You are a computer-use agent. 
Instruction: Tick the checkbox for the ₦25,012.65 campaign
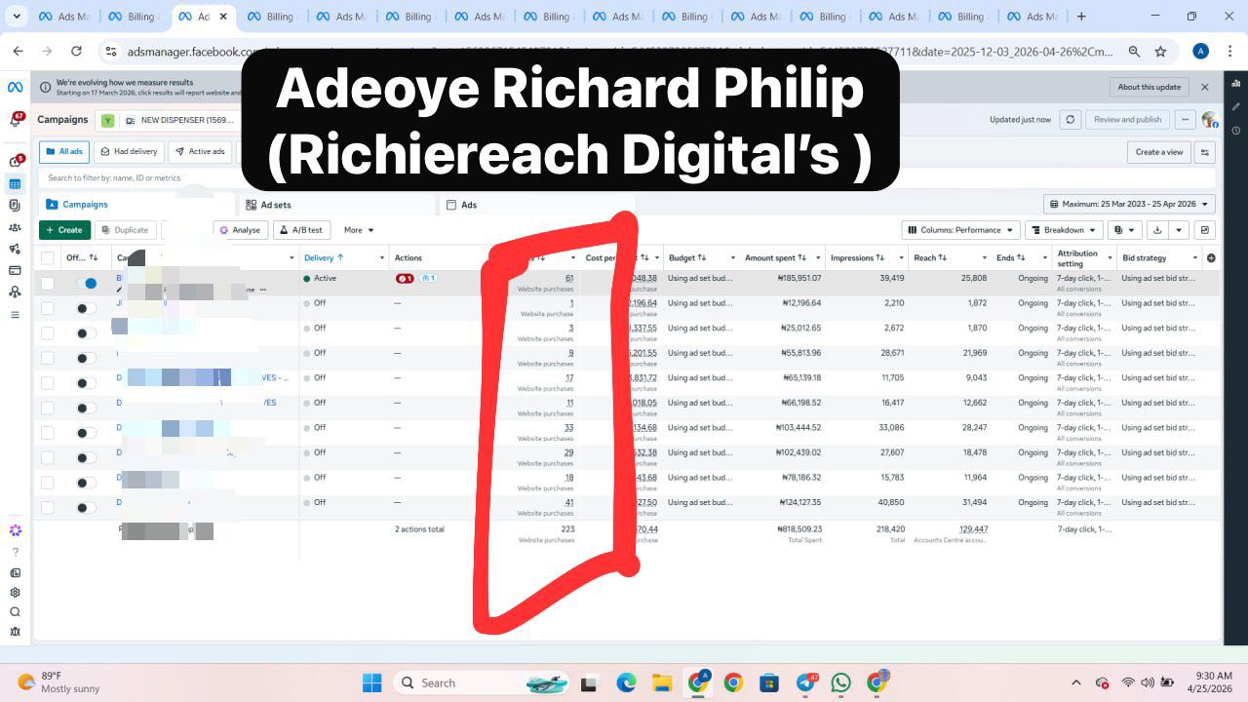[x=47, y=332]
